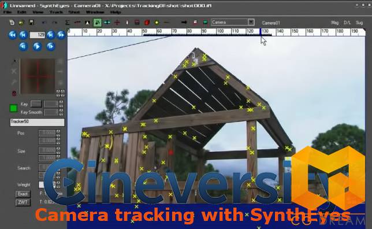Redo the last undone action
Image resolution: width=372 pixels, height=229 pixels.
54,23
